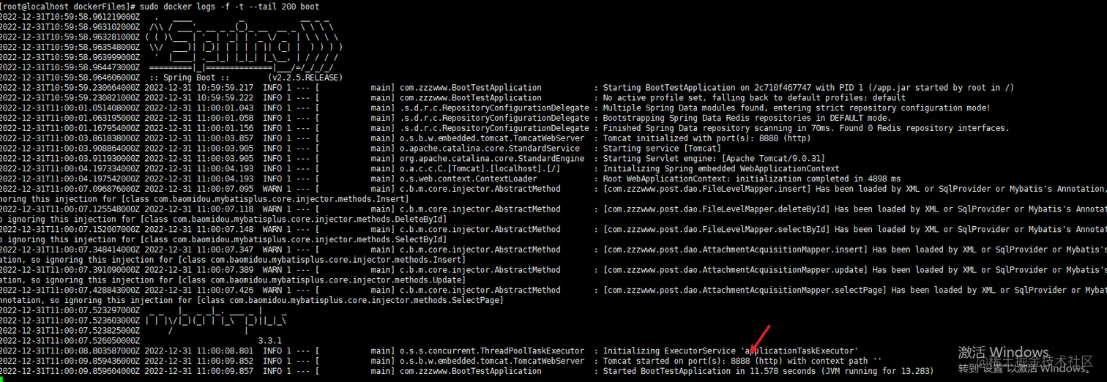Click the green terminal cursor block
The width and height of the screenshot is (1107, 382).
(1, 378)
